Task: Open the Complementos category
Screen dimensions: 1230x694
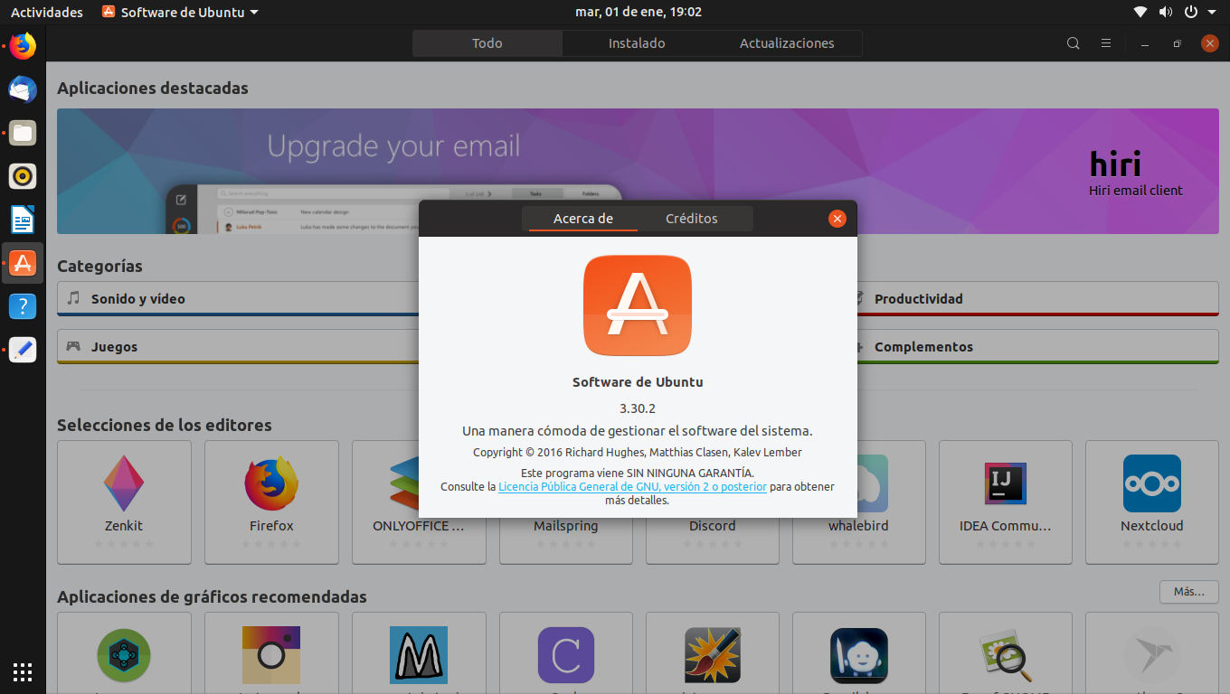Action: (1037, 347)
